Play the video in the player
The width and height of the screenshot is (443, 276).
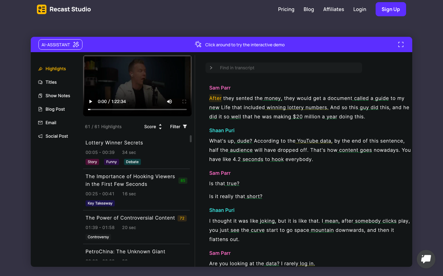tap(90, 102)
